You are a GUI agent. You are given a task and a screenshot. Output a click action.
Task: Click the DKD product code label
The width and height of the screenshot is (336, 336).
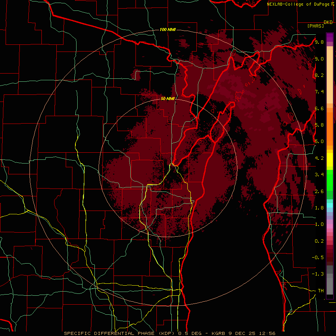pos(328,22)
